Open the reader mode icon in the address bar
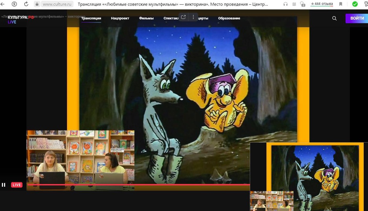This screenshot has width=368, height=211. 294,4
